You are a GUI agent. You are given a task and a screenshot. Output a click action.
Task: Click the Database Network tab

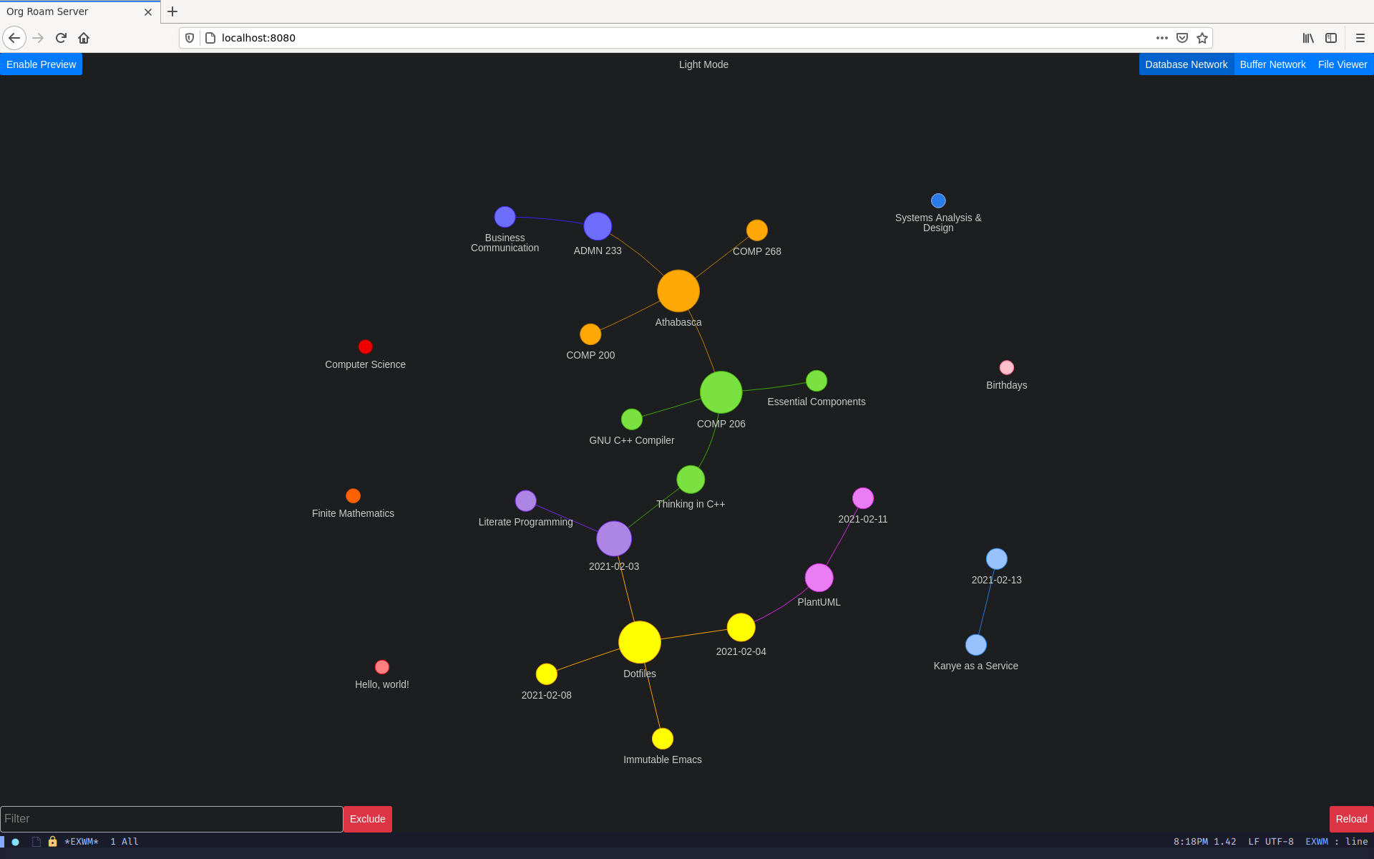1186,63
